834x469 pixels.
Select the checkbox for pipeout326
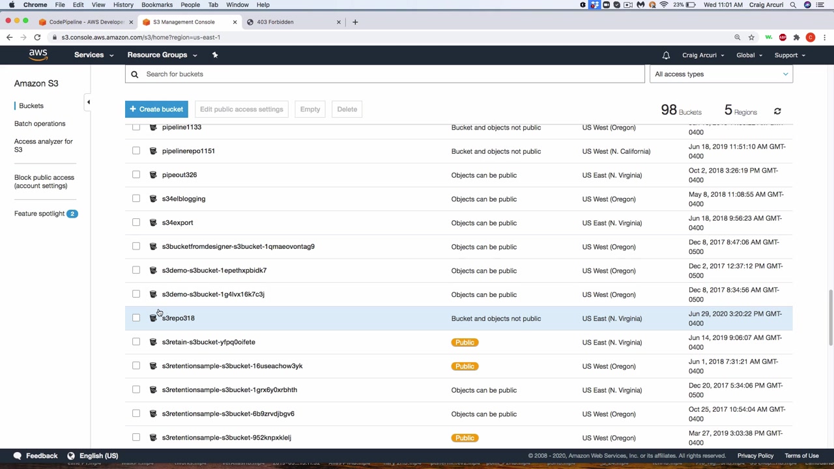click(136, 175)
